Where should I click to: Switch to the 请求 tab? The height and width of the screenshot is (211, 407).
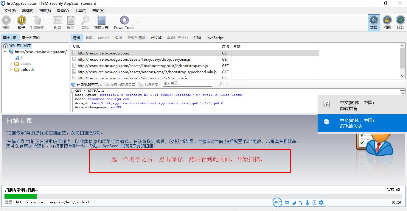[77, 37]
